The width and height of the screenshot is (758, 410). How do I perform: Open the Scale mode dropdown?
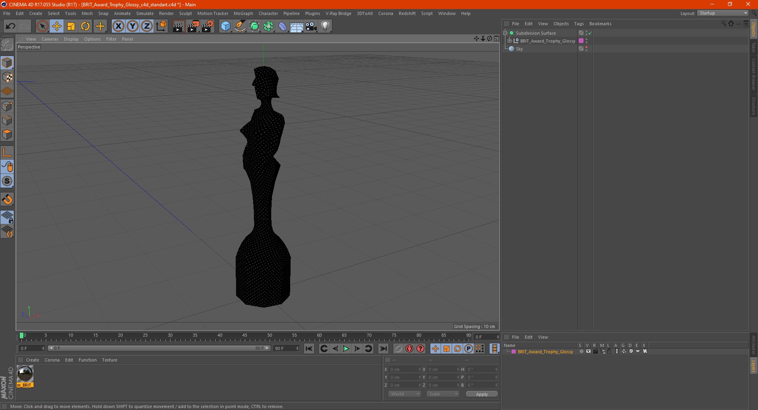coord(443,394)
